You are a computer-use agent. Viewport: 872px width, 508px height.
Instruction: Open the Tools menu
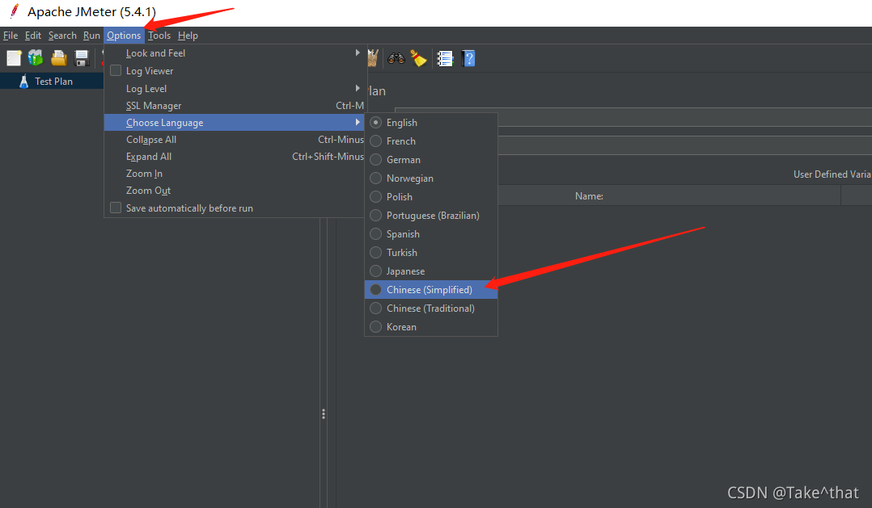pyautogui.click(x=159, y=36)
